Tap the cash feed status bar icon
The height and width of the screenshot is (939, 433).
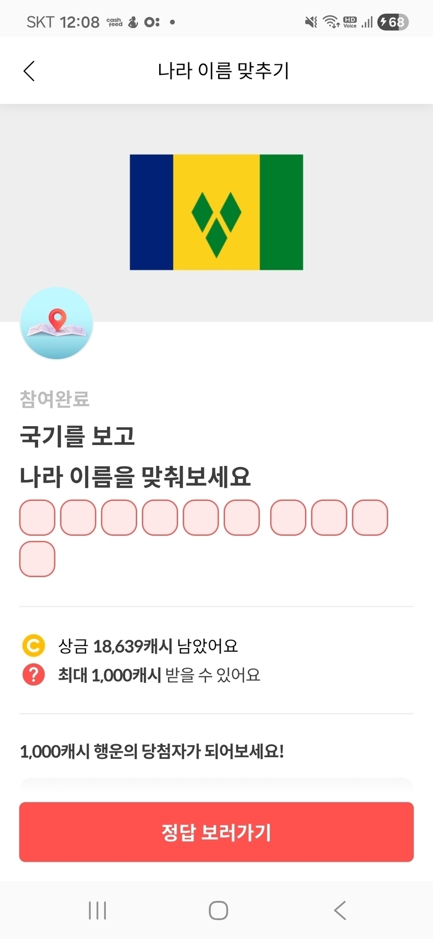[114, 22]
